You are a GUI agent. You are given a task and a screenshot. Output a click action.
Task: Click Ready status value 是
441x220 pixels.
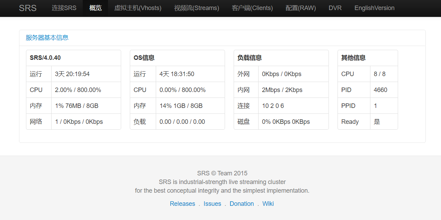(377, 122)
